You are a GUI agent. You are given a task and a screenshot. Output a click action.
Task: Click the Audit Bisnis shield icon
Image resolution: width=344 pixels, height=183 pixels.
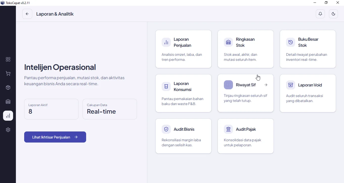(x=166, y=129)
